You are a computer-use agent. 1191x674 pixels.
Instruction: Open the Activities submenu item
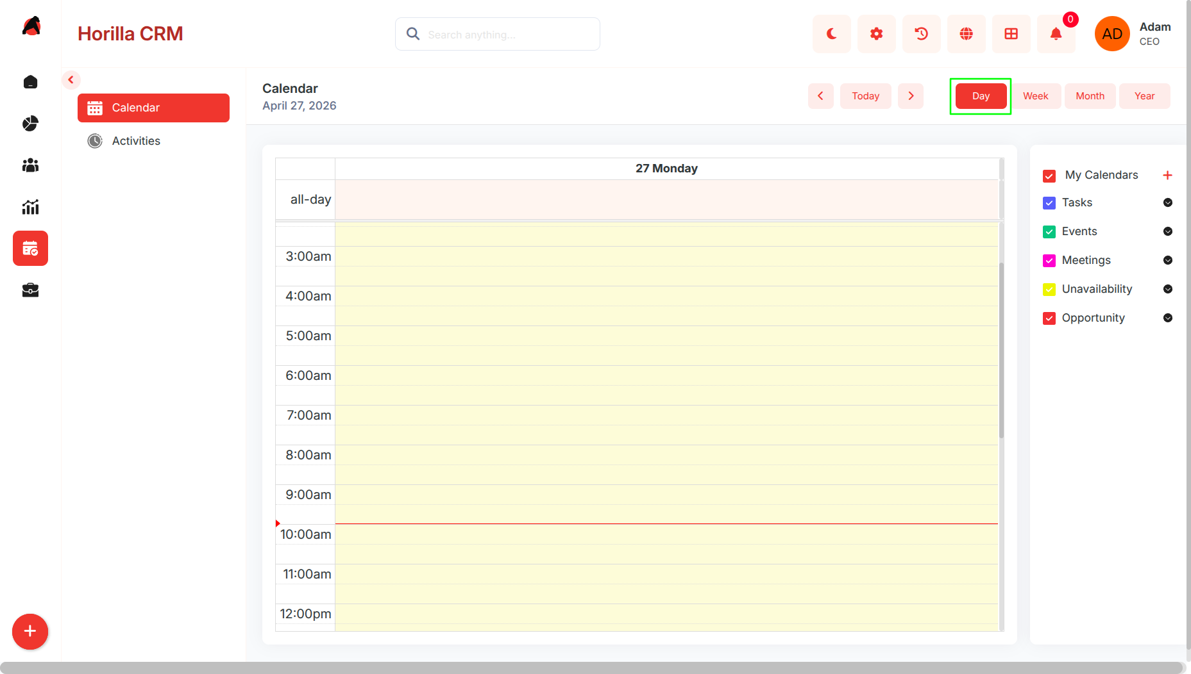pos(153,141)
